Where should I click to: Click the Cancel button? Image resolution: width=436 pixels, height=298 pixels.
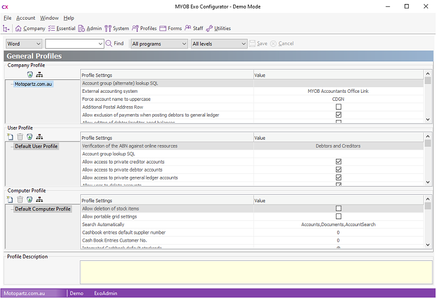click(x=282, y=43)
